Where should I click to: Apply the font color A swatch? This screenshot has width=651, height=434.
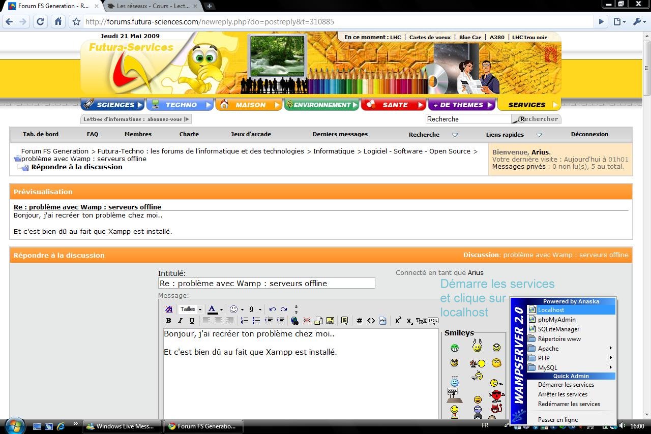tap(212, 309)
